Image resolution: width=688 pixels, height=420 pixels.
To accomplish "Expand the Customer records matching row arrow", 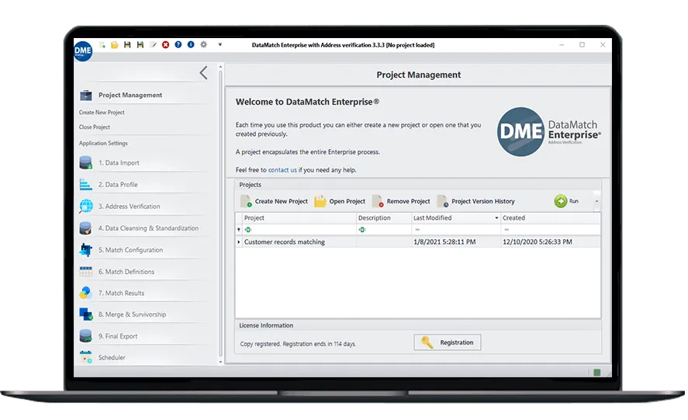I will [x=239, y=242].
